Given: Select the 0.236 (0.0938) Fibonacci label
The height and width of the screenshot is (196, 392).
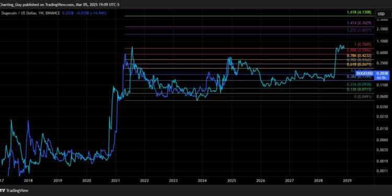Looking at the screenshot, I should click(359, 85).
